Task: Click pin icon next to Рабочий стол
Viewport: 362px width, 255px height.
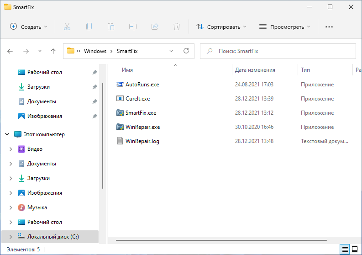Action: coord(94,72)
